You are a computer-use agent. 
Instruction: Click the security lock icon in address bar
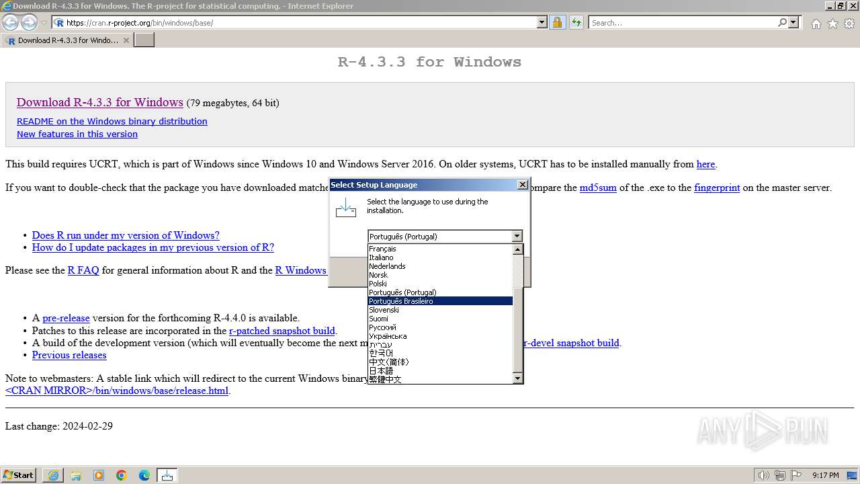click(x=557, y=23)
